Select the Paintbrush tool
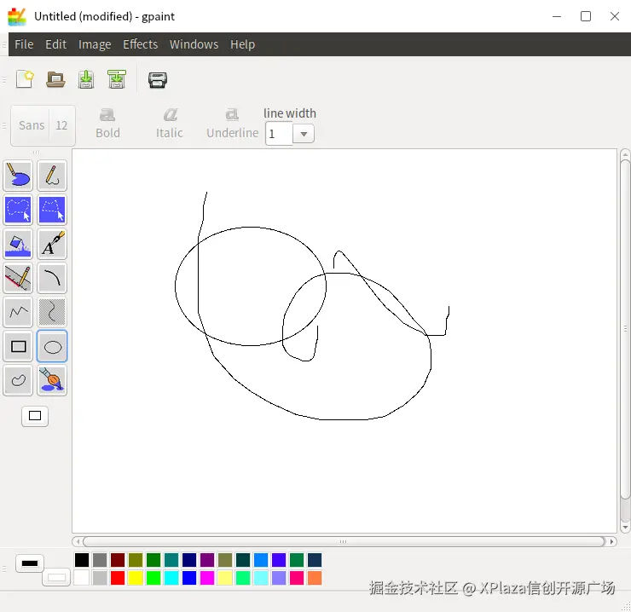 [52, 380]
